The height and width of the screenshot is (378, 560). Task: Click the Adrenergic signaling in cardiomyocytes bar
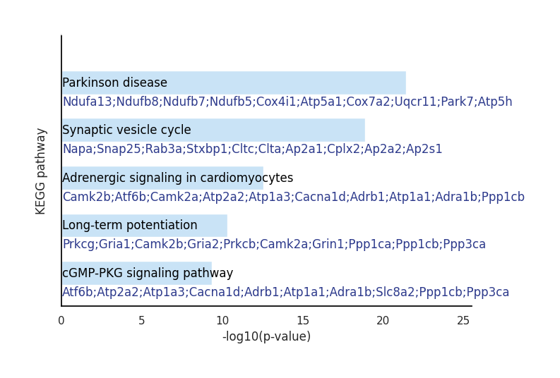(162, 178)
